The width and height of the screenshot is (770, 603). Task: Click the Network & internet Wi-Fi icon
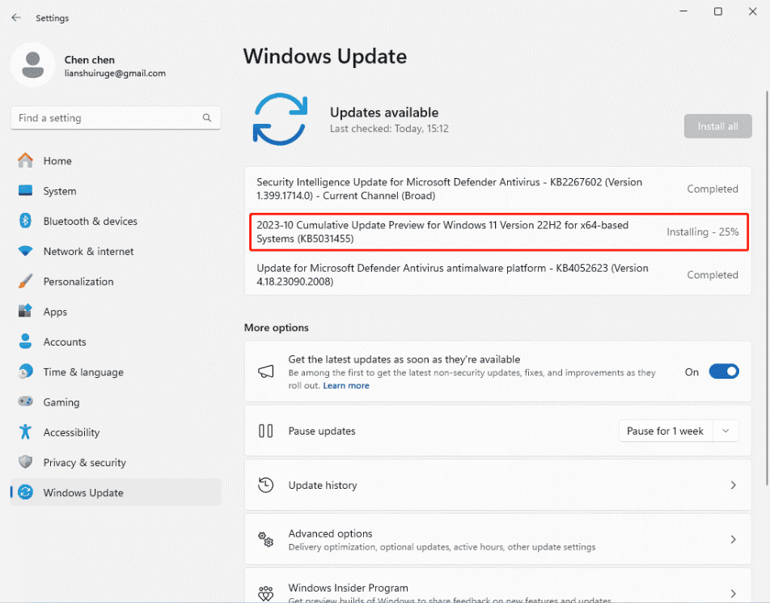point(25,251)
